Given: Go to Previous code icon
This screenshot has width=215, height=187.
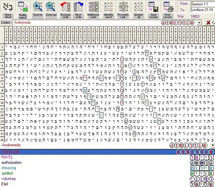Looking at the screenshot, I should pos(65,7).
